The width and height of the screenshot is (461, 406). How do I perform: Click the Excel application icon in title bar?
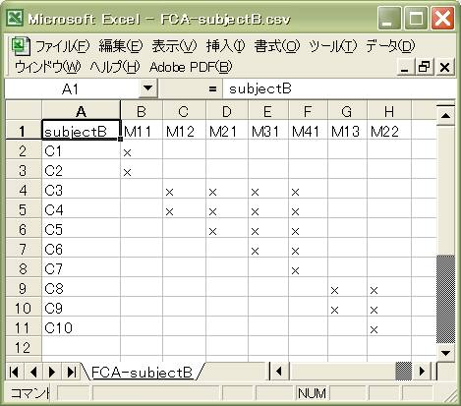pos(15,18)
